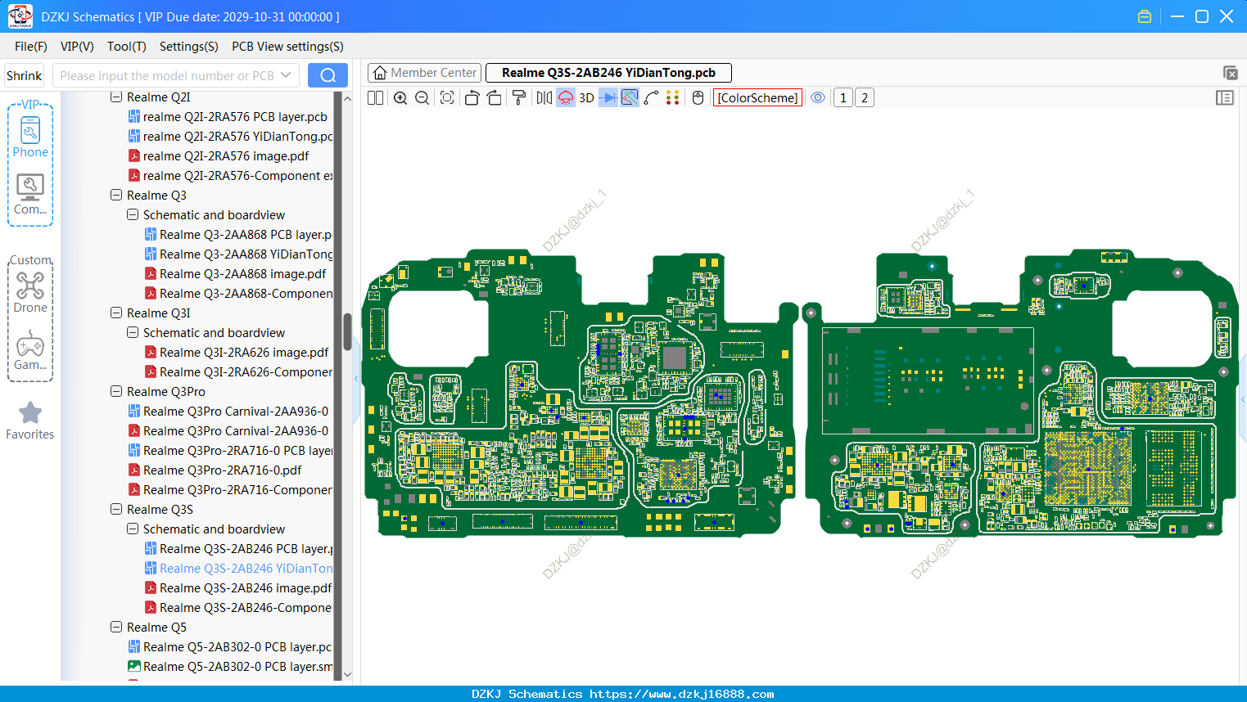The height and width of the screenshot is (702, 1247).
Task: Rotate the board clockwise
Action: click(495, 98)
